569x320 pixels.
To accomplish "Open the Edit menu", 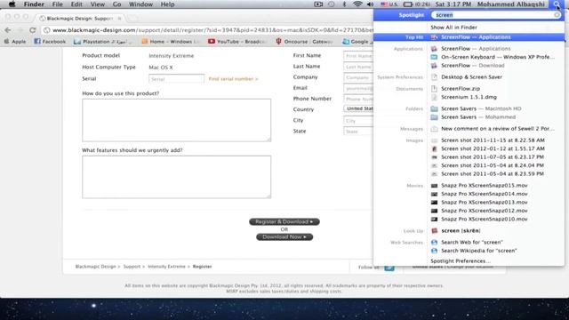I will (x=76, y=4).
